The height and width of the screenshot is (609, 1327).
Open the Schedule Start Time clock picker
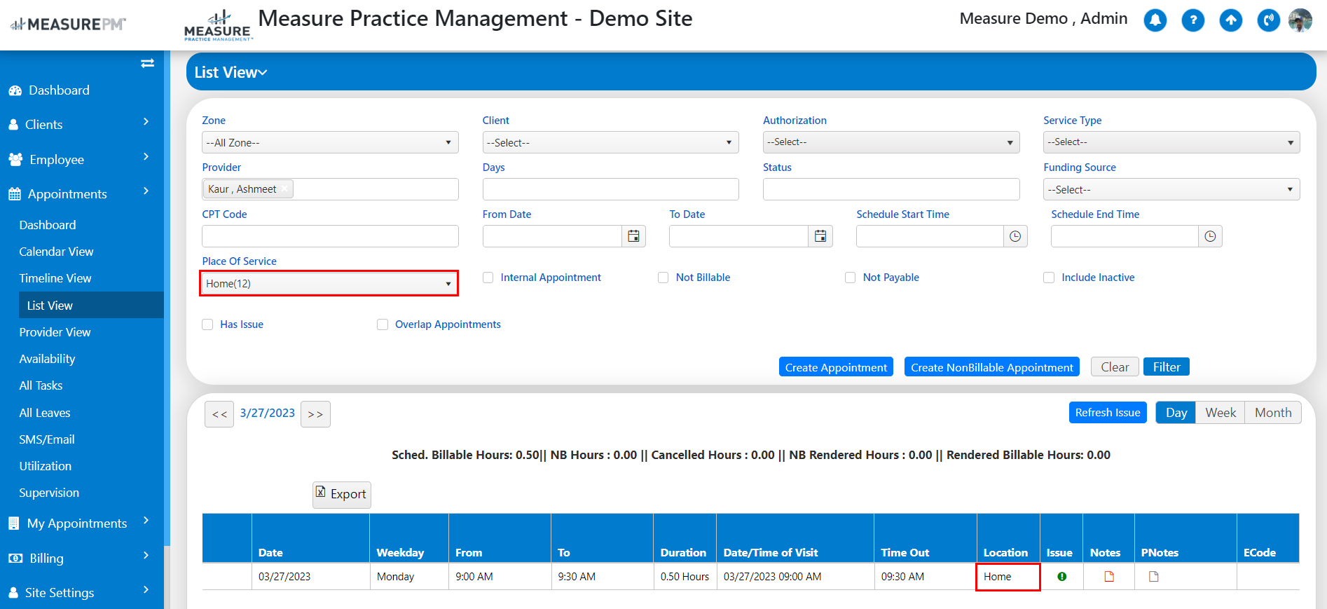[1015, 236]
